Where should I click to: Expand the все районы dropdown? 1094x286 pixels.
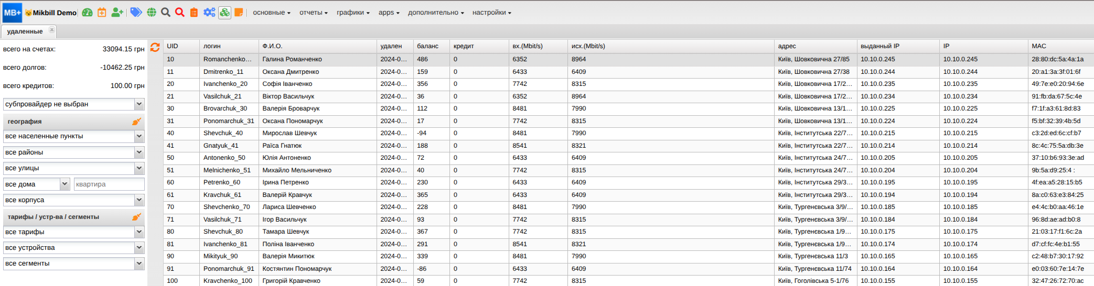point(139,152)
